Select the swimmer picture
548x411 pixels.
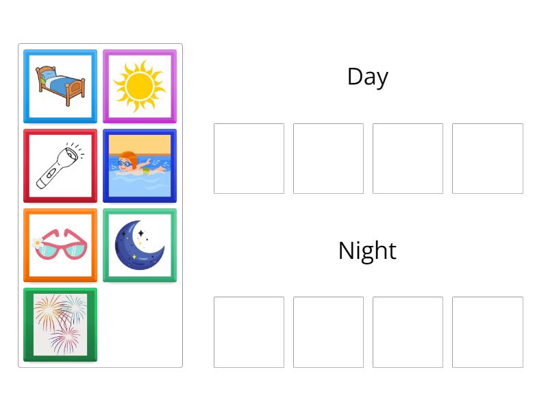[x=139, y=165]
